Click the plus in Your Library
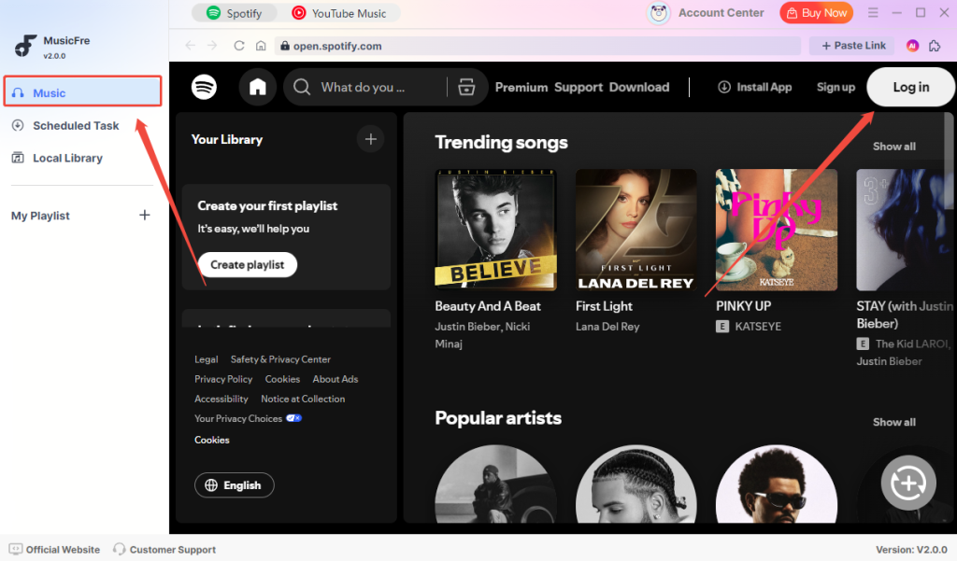The width and height of the screenshot is (957, 561). (370, 139)
